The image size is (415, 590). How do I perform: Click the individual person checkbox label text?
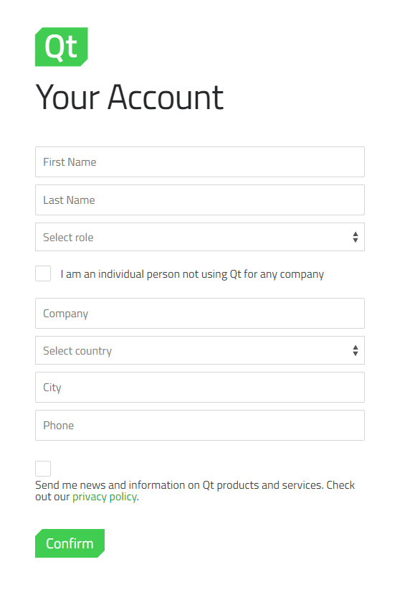(x=191, y=273)
